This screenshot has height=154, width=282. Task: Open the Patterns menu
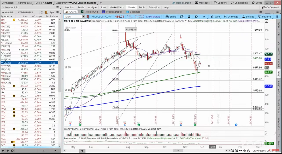(x=265, y=16)
